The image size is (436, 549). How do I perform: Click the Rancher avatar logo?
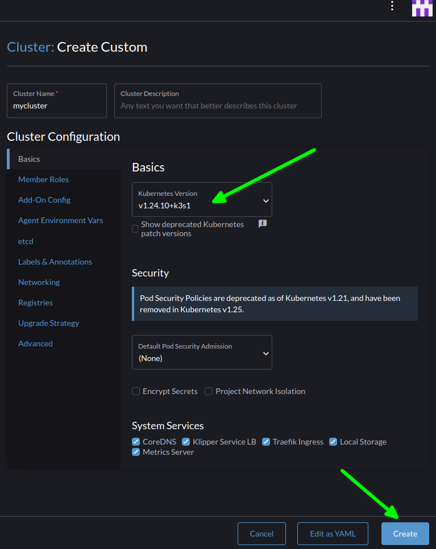422,9
